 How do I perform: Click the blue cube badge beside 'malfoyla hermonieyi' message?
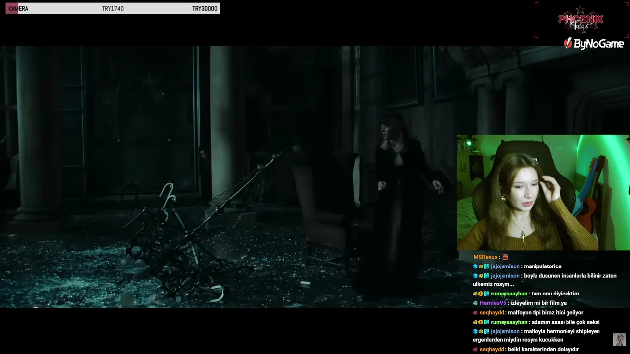(475, 331)
